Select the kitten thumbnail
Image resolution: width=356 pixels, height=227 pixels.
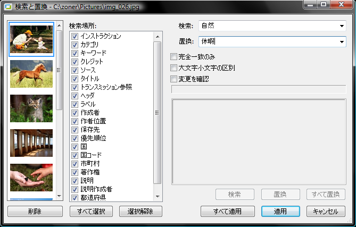click(31, 108)
